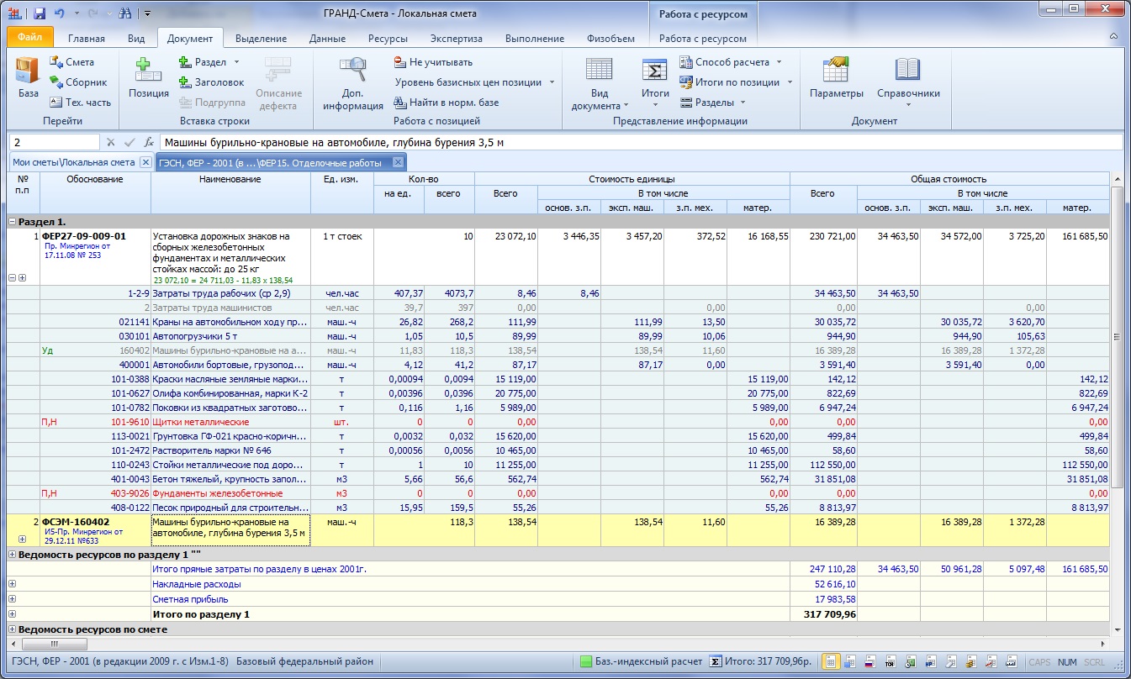This screenshot has height=679, width=1131.
Task: Switch to the Экспертиза ribbon tab
Action: tap(457, 39)
